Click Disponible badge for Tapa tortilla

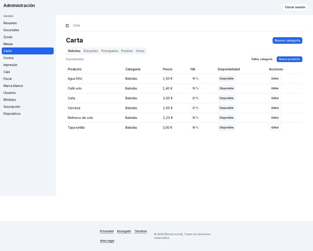coord(227,127)
